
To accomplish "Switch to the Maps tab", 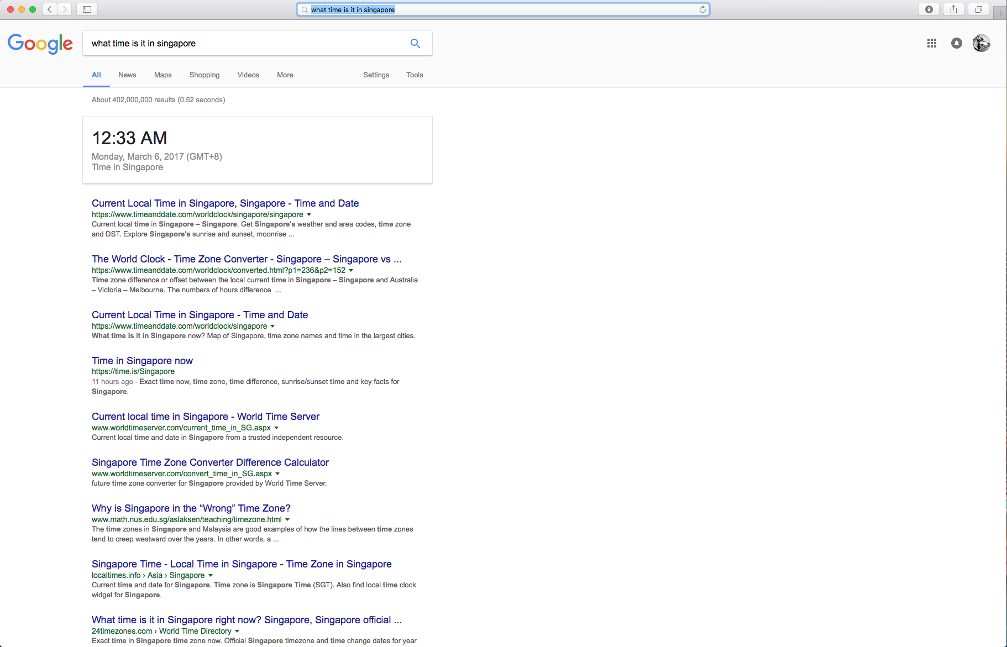I will (x=163, y=75).
